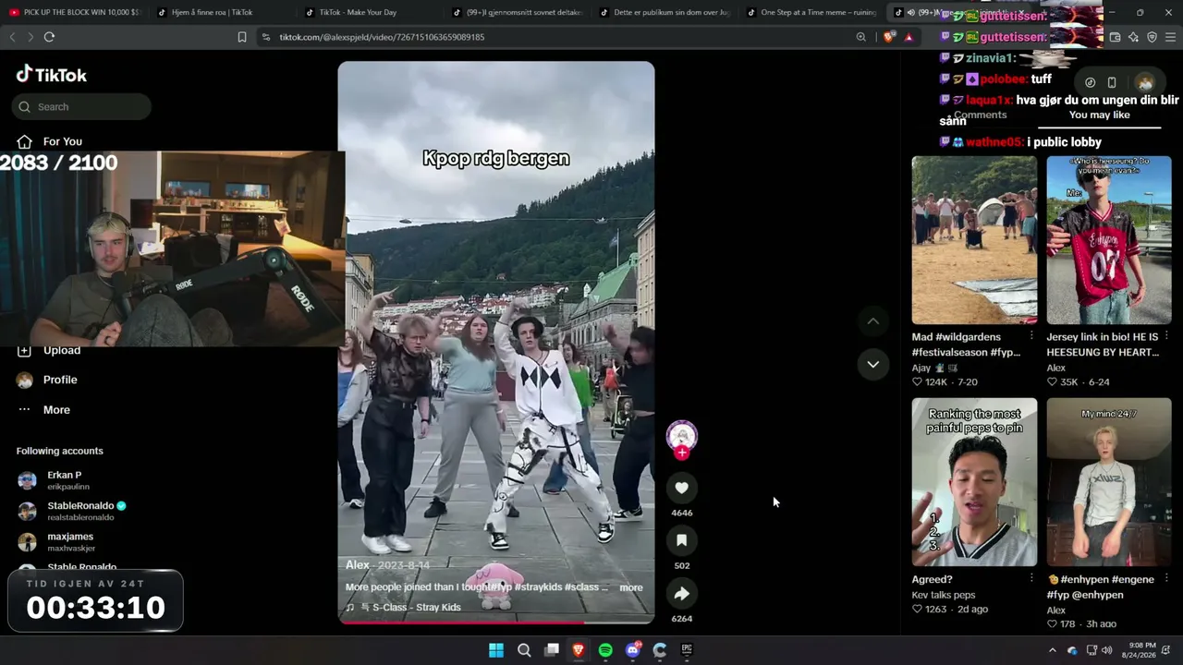This screenshot has height=665, width=1183.
Task: Select the 'You may like' tab
Action: point(1099,115)
